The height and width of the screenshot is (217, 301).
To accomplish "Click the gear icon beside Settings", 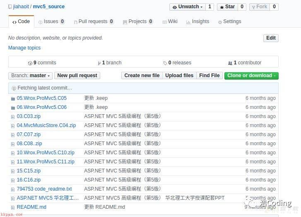I will point(220,22).
